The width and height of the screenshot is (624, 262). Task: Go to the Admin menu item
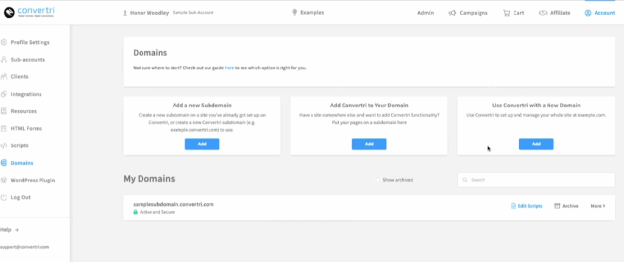click(x=425, y=13)
